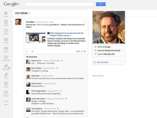
Task: Click the post author name Urs Hölzle
Action: (x=30, y=22)
